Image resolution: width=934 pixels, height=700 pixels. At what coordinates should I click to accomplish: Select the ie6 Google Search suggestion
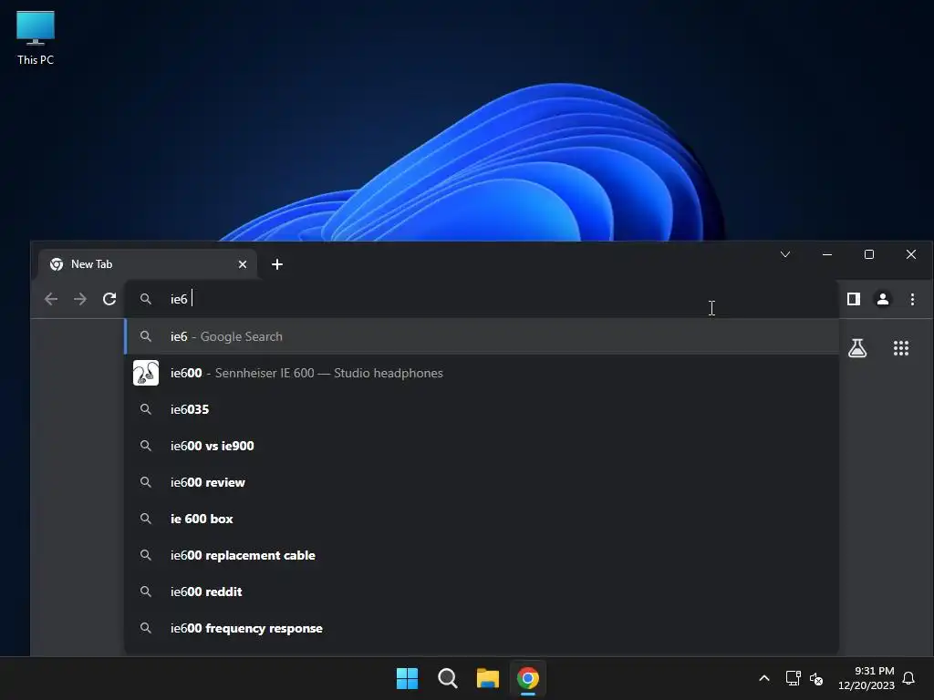point(482,336)
